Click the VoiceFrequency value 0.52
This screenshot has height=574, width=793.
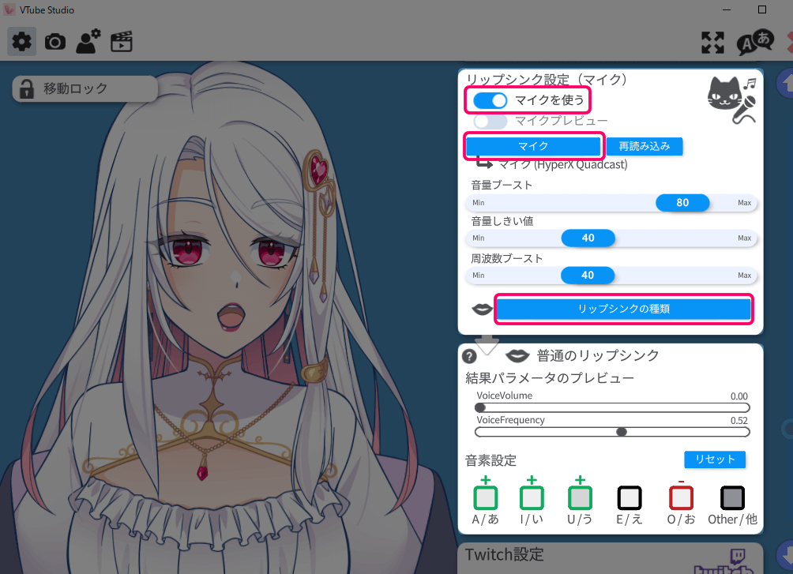[x=739, y=421]
